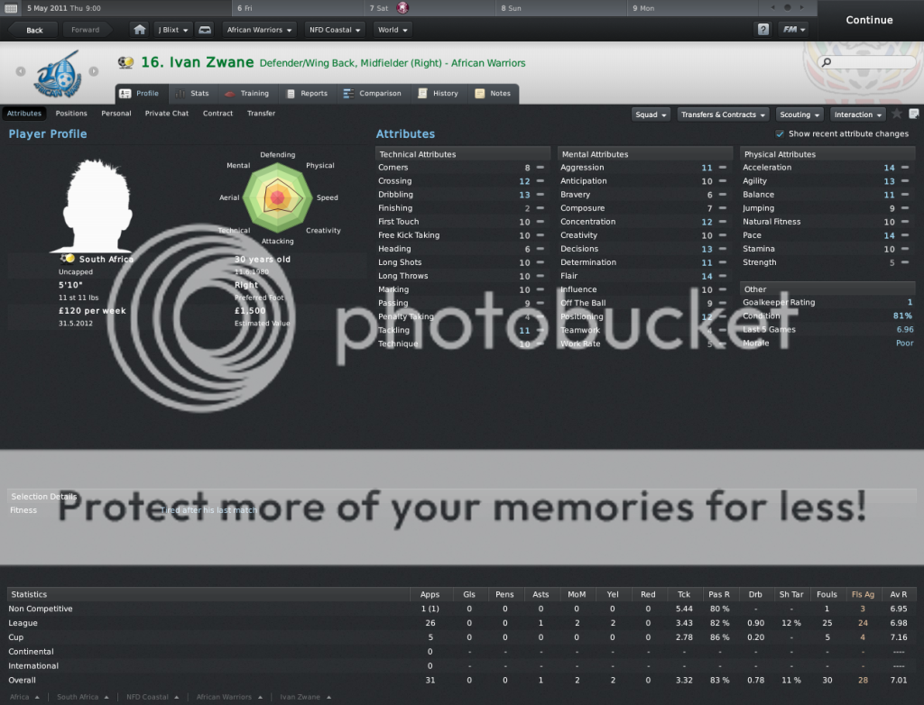Open the FM menu dropdown
Image resolution: width=924 pixels, height=705 pixels.
[x=793, y=30]
